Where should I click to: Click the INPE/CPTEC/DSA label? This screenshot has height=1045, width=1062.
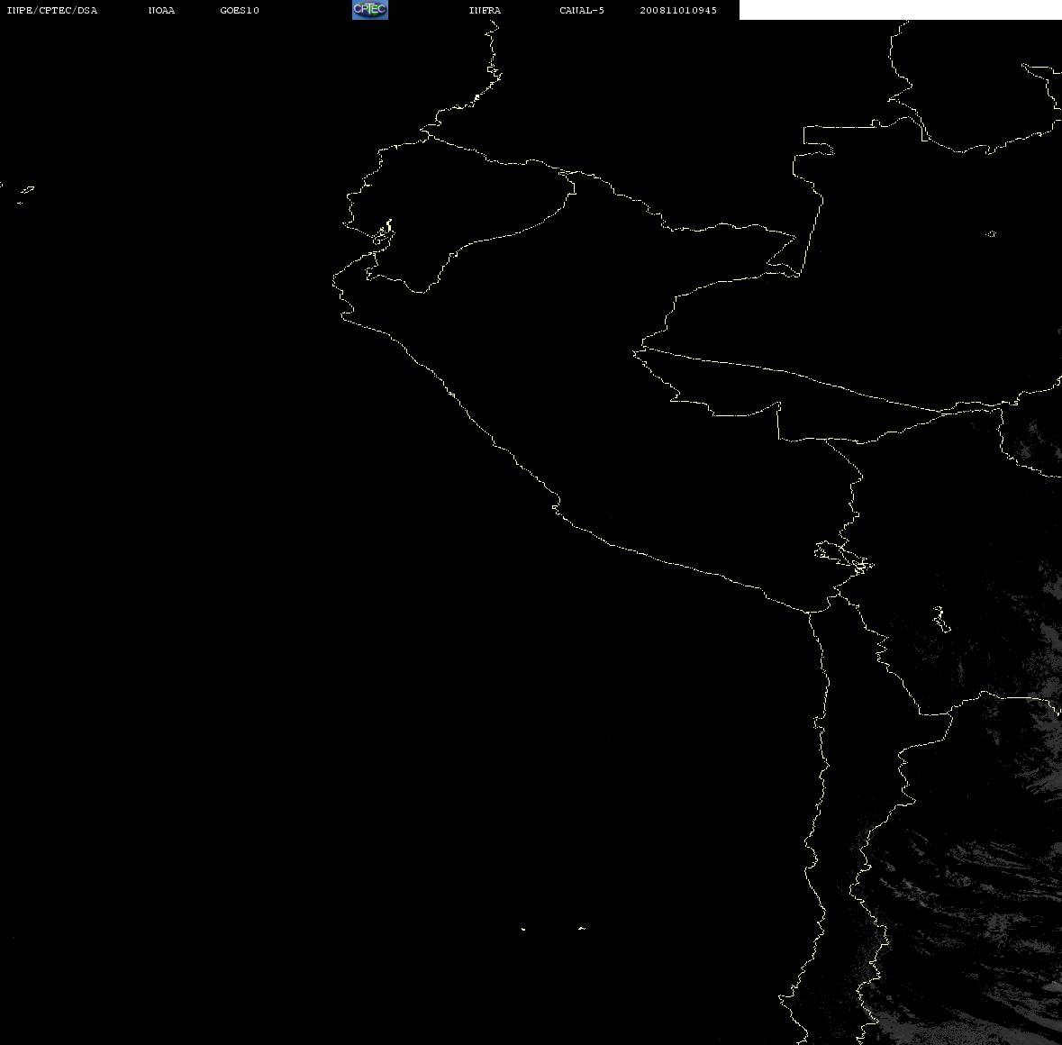[x=51, y=10]
